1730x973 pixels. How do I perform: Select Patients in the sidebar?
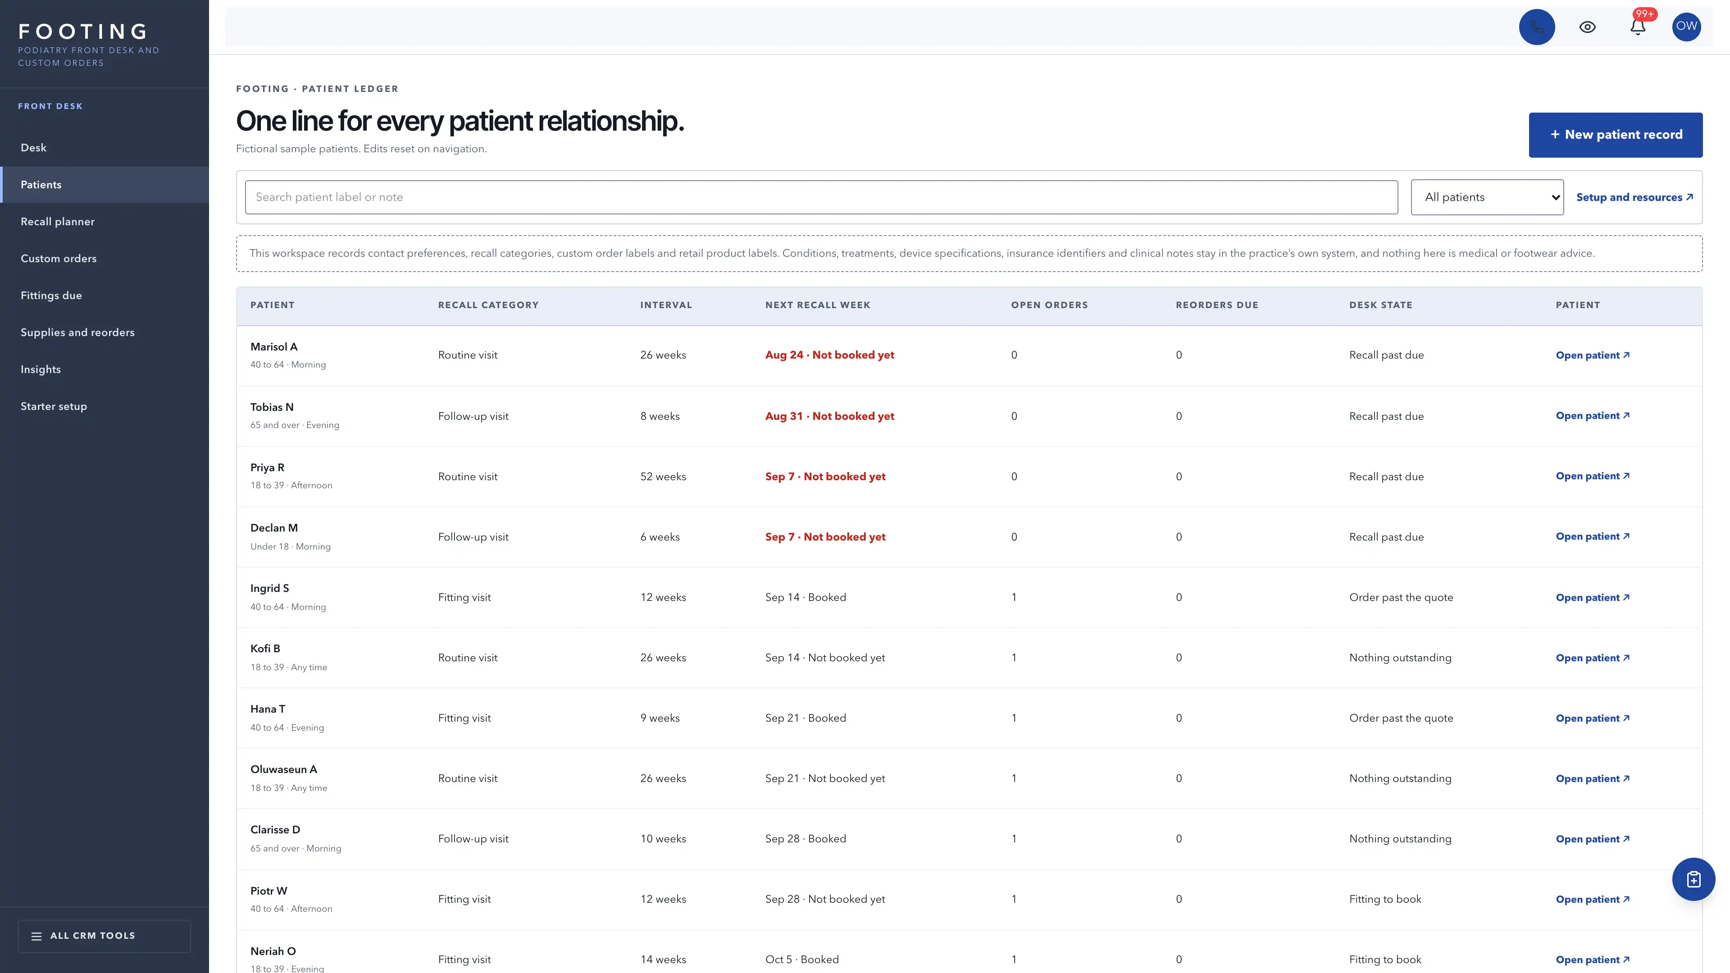(104, 185)
